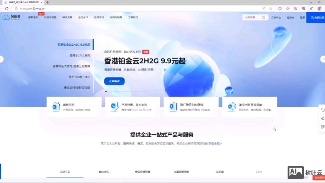
Task: Switch to 活动专区 product tab
Action: (x=65, y=172)
